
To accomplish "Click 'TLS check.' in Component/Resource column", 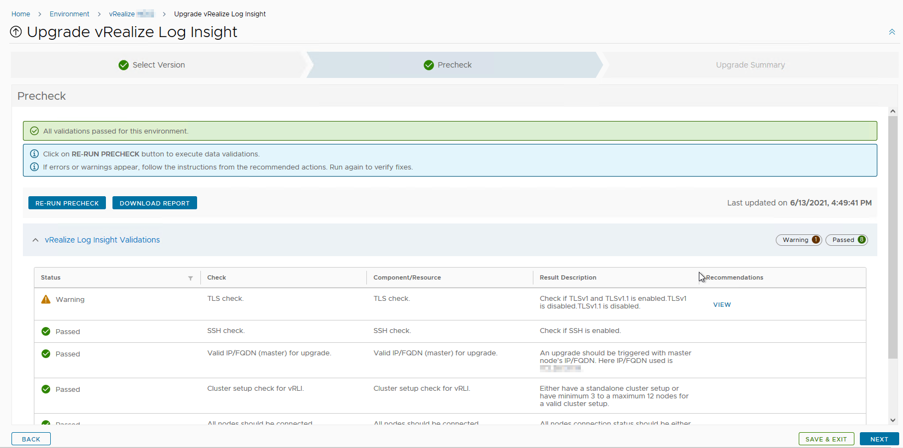I will point(392,299).
